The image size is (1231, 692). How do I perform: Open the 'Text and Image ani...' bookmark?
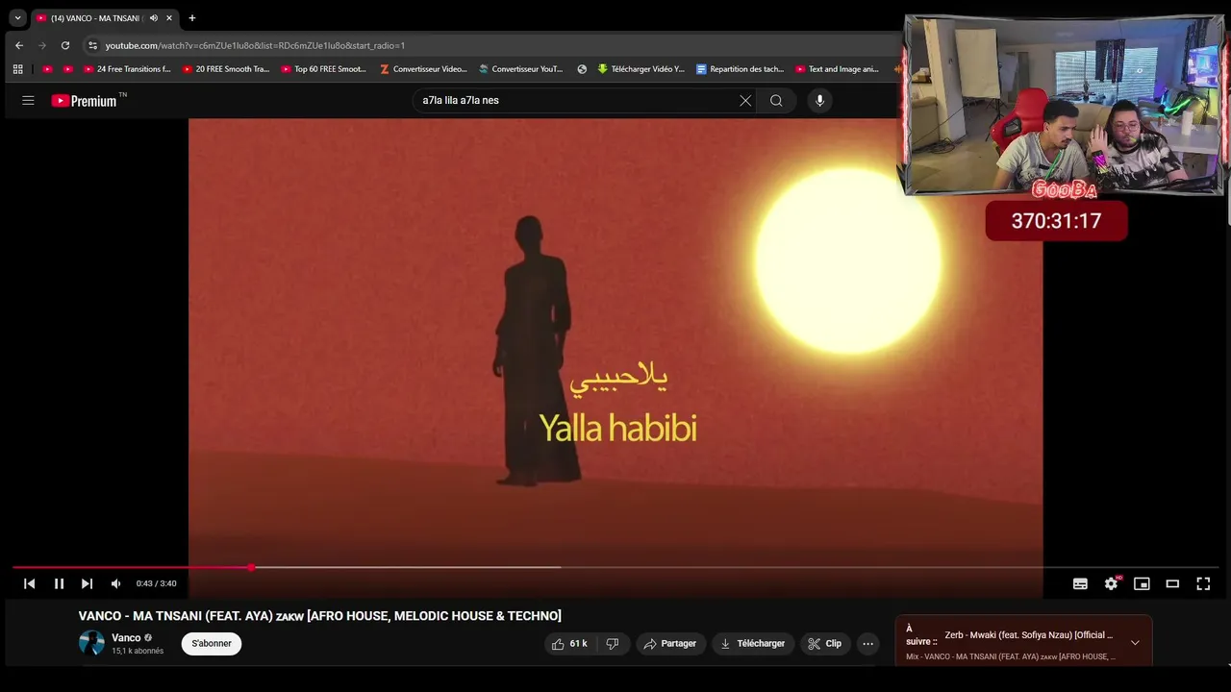837,69
